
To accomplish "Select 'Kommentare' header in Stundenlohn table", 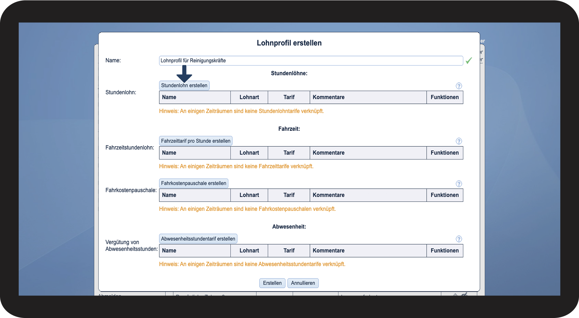I will pyautogui.click(x=368, y=97).
